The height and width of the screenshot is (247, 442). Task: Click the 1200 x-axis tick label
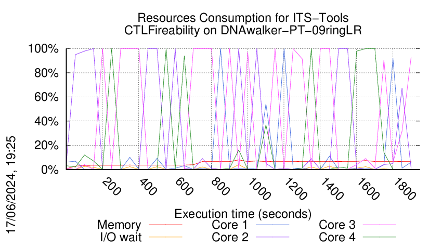(x=295, y=189)
